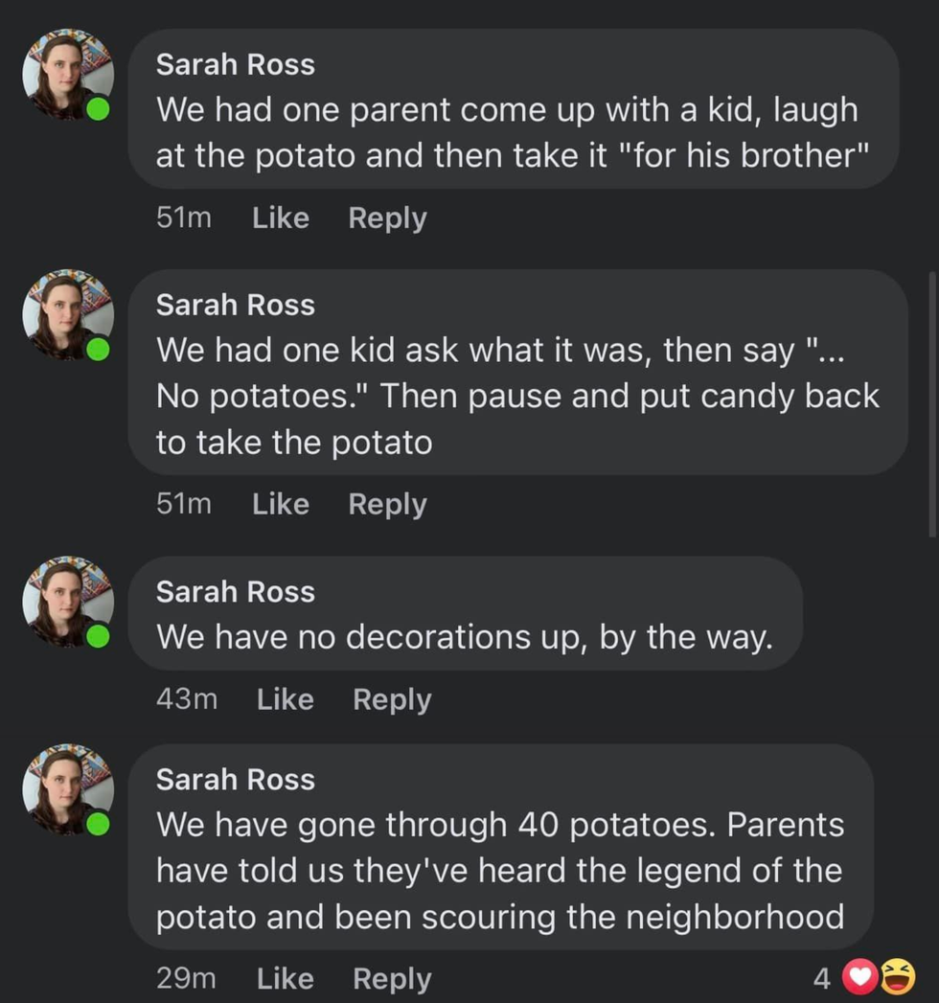Reply to the "No potatoes" comment
Image resolution: width=939 pixels, height=1003 pixels.
click(x=387, y=504)
